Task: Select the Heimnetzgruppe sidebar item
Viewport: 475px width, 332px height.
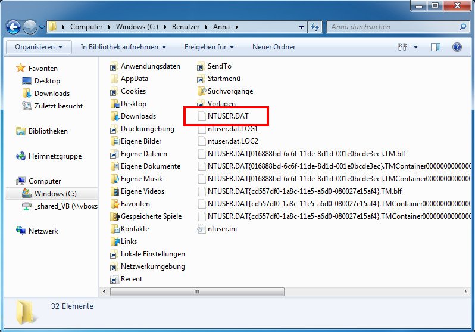Action: coord(55,156)
